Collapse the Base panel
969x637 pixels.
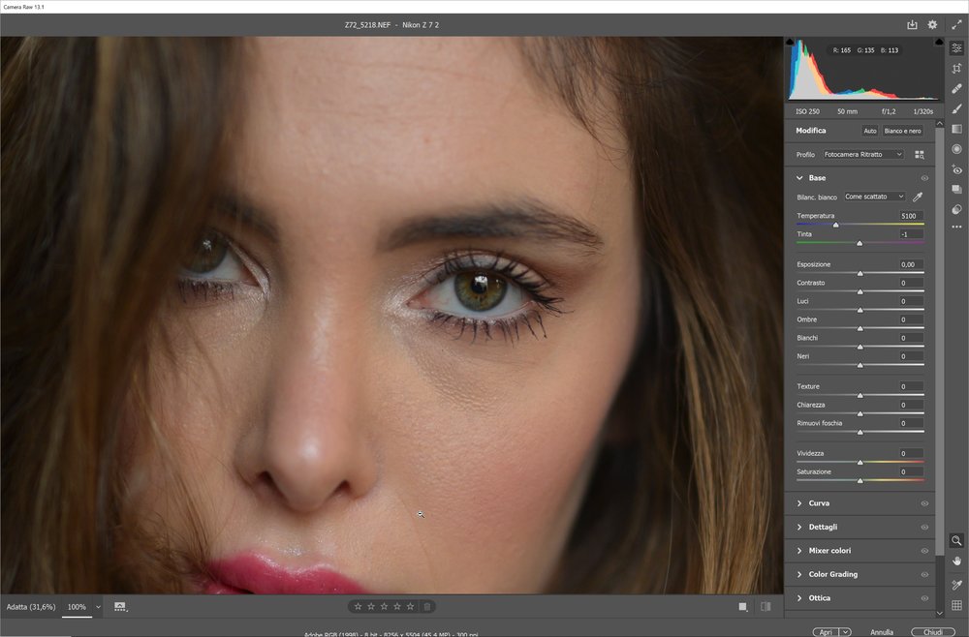point(799,178)
